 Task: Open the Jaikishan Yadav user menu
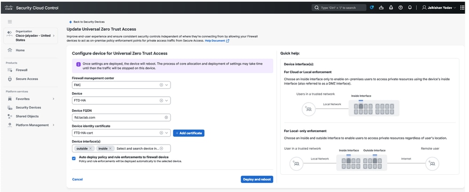pos(438,8)
